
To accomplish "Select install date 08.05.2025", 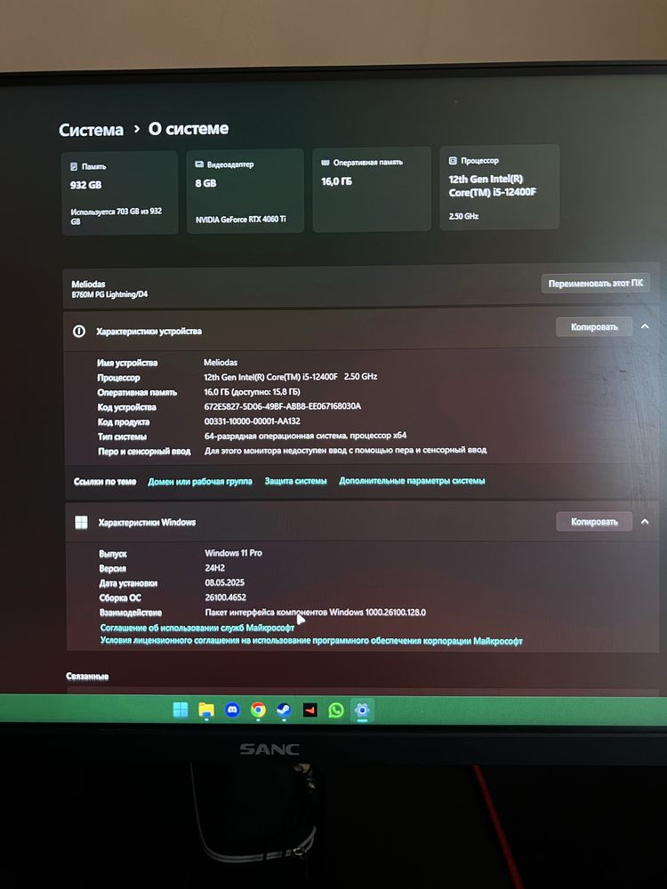I will 225,582.
